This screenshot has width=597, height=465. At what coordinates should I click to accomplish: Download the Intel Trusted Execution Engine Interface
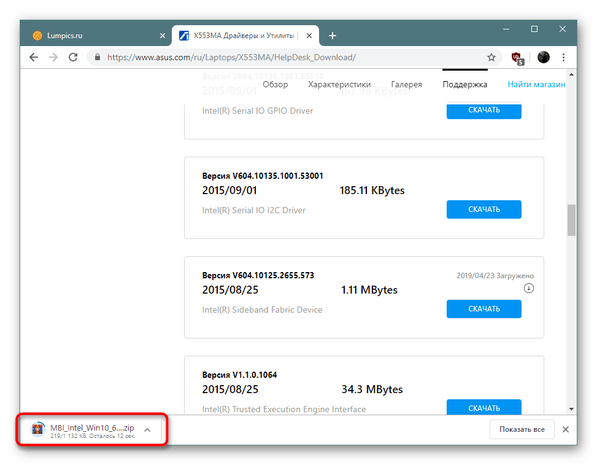[x=484, y=407]
